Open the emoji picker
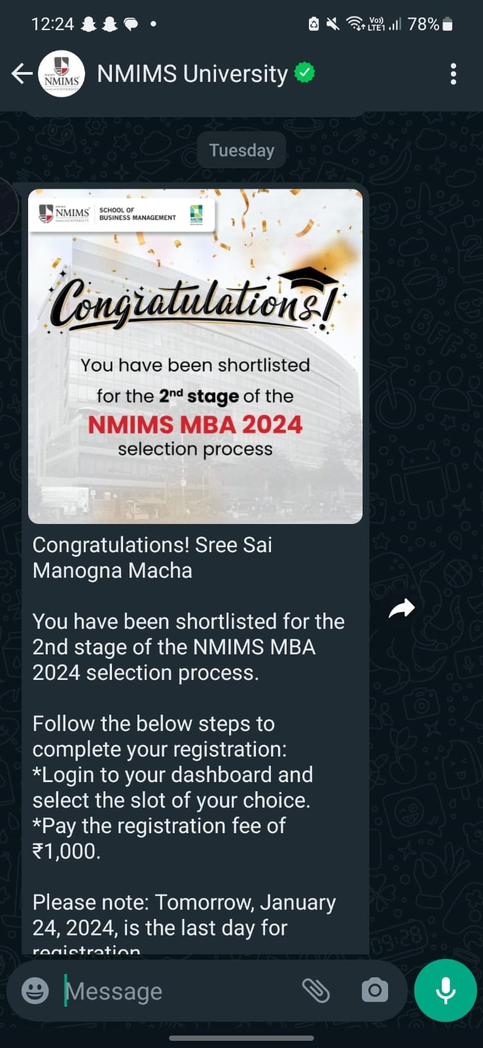This screenshot has height=1048, width=483. tap(35, 990)
